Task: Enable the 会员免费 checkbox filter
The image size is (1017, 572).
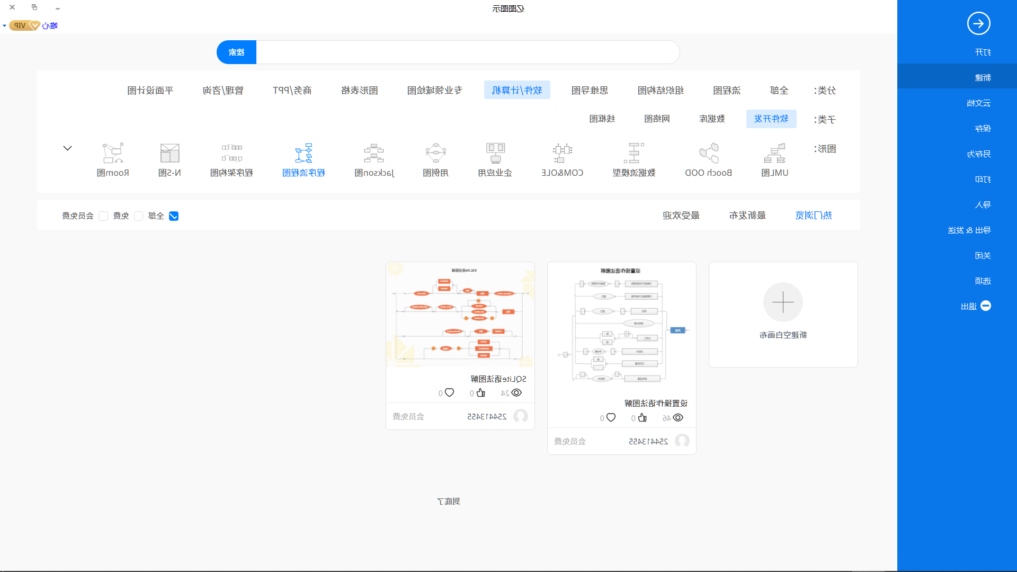Action: click(x=103, y=216)
